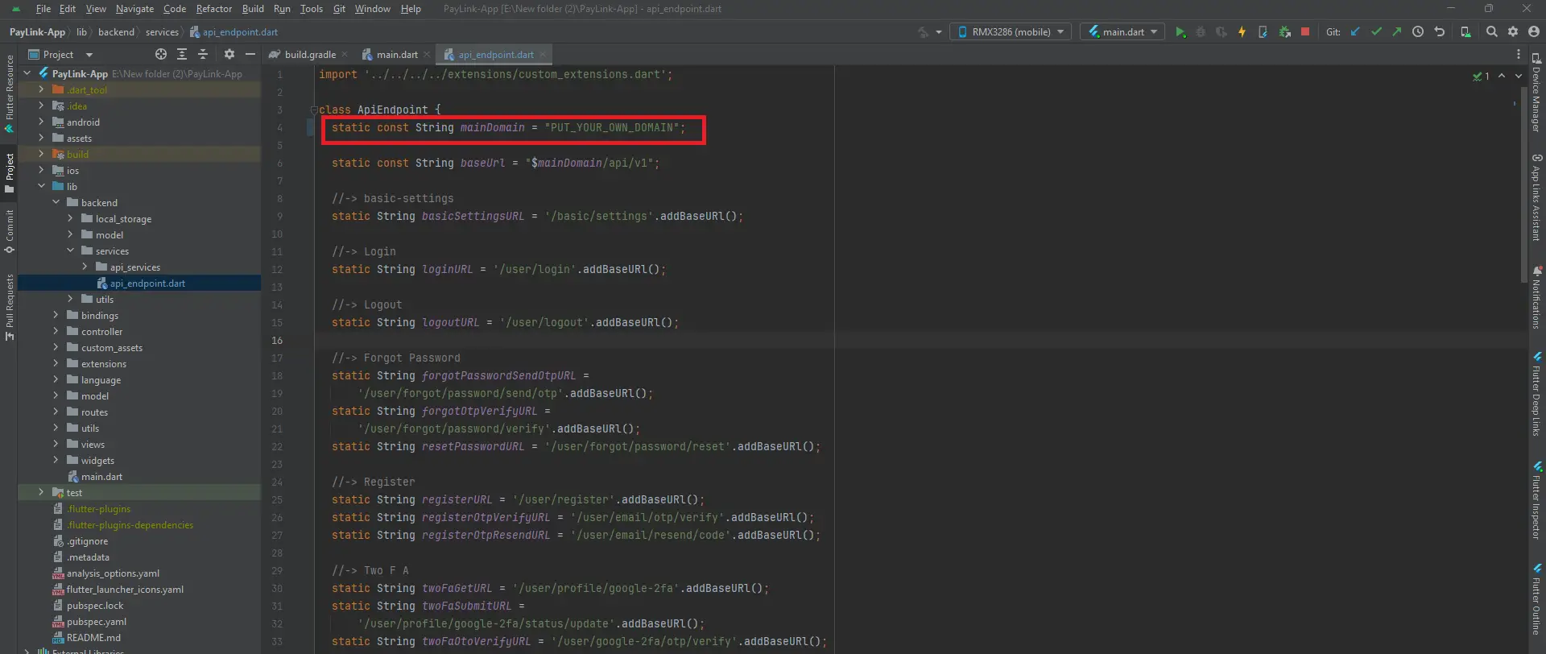This screenshot has height=654, width=1546.
Task: Open the main.dart run configuration dropdown
Action: coord(1122,32)
